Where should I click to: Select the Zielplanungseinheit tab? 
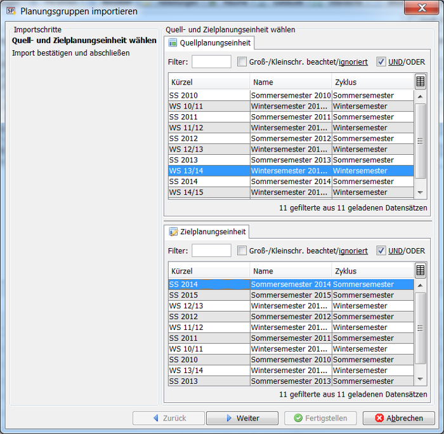tap(207, 232)
